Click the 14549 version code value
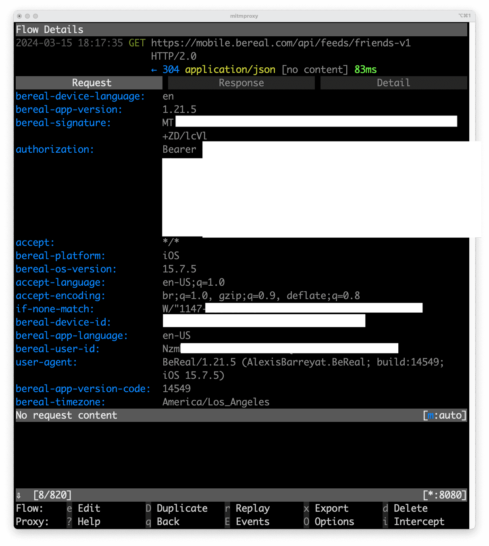This screenshot has height=546, width=489. point(177,389)
